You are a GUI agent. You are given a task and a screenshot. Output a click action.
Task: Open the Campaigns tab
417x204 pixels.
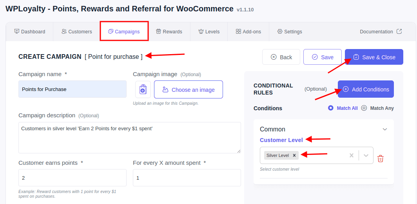124,32
